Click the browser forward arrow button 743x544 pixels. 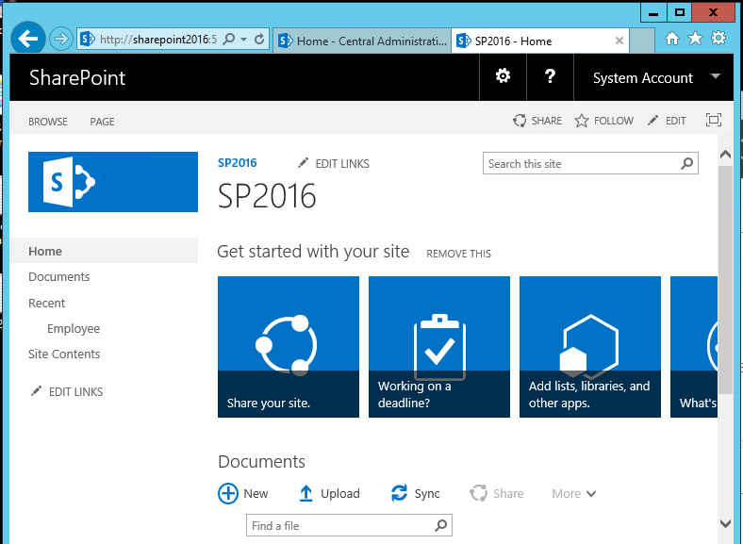click(x=61, y=39)
